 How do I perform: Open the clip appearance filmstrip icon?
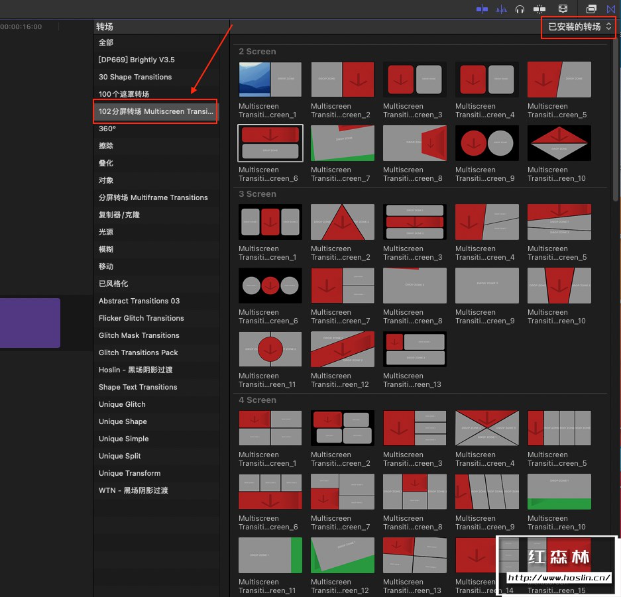click(x=563, y=9)
